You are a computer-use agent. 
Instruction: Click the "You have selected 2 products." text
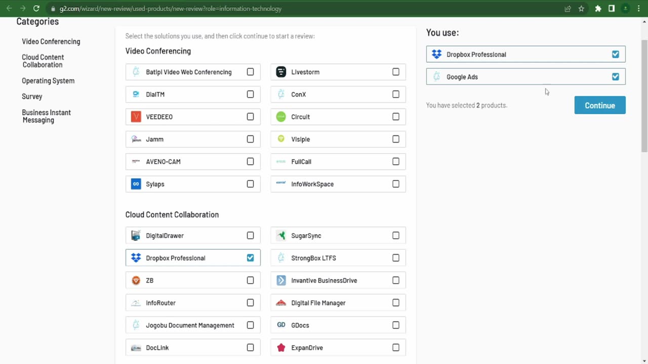click(x=467, y=105)
